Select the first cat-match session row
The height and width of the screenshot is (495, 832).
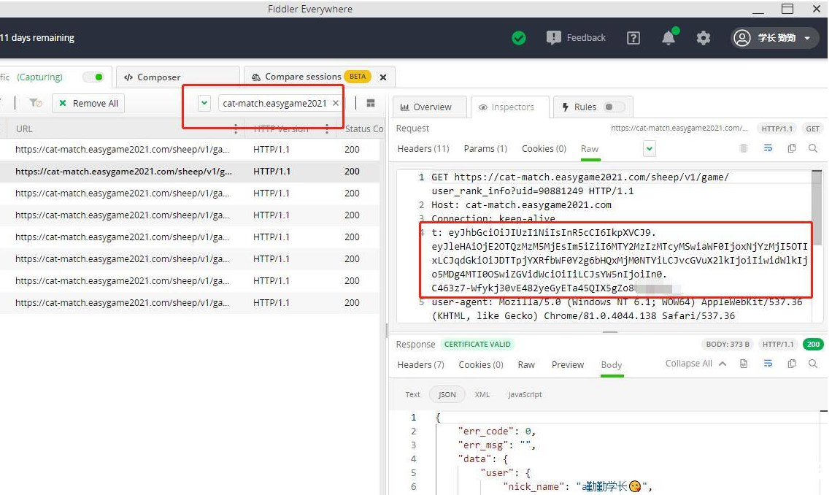pyautogui.click(x=123, y=150)
